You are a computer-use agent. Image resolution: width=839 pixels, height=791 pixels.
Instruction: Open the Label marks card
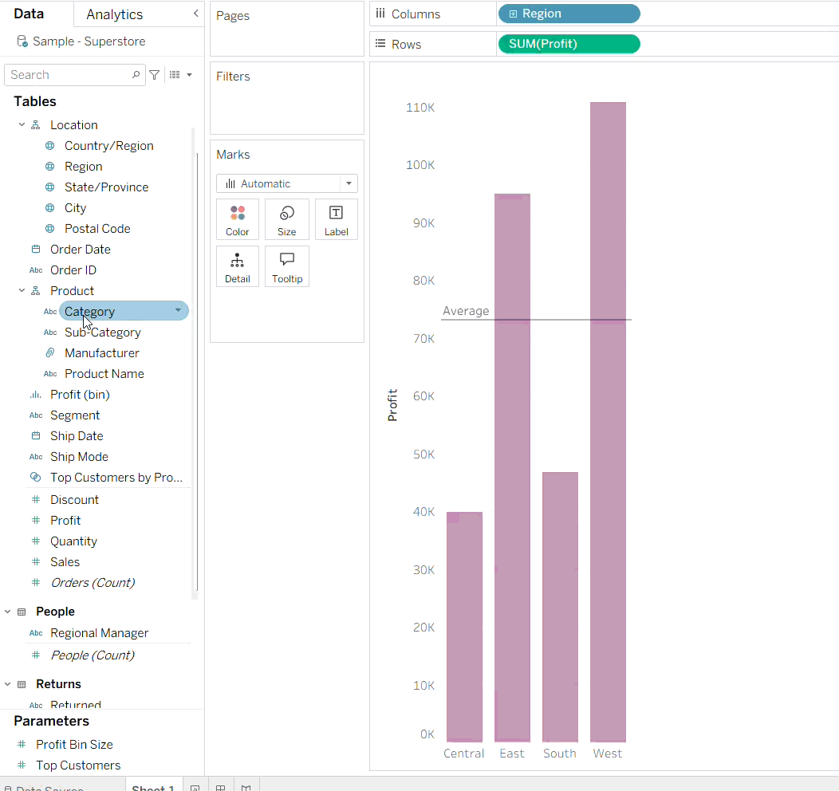pyautogui.click(x=336, y=219)
